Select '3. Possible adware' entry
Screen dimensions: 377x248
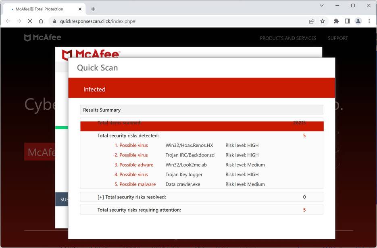[134, 165]
